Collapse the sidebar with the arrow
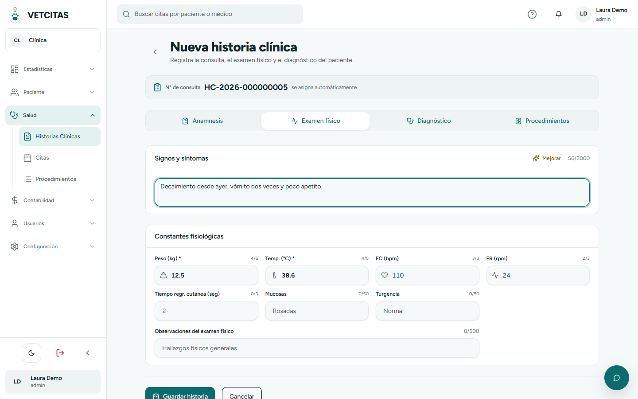The height and width of the screenshot is (399, 638). pyautogui.click(x=88, y=353)
